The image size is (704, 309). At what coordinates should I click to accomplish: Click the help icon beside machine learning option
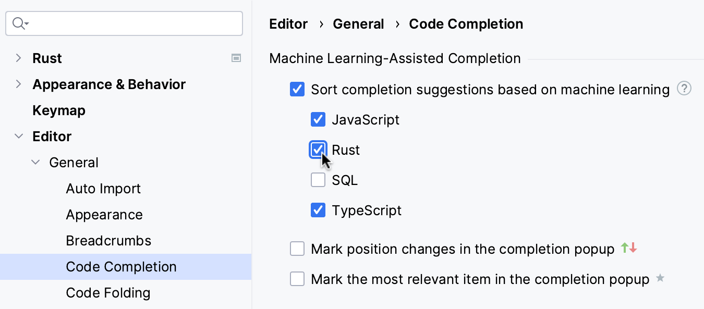click(684, 89)
